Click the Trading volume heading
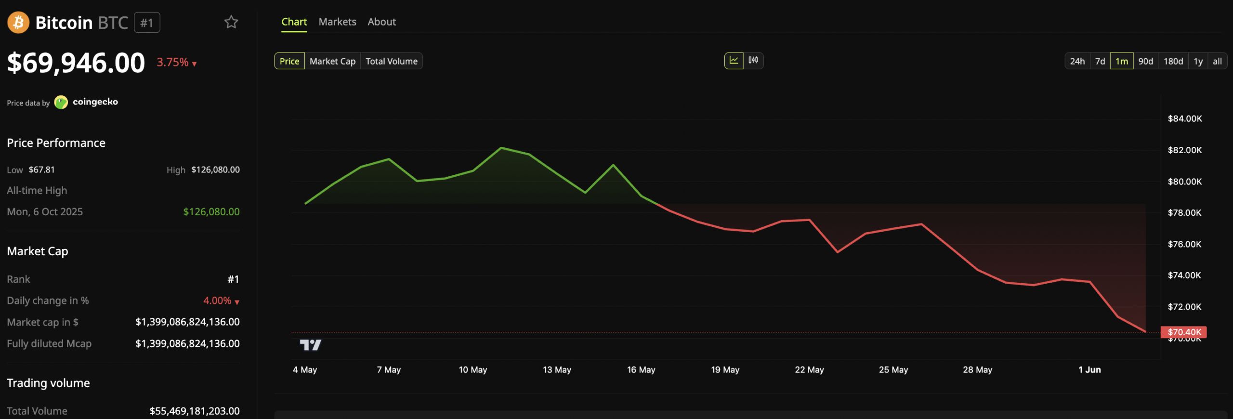The image size is (1233, 419). tap(48, 383)
